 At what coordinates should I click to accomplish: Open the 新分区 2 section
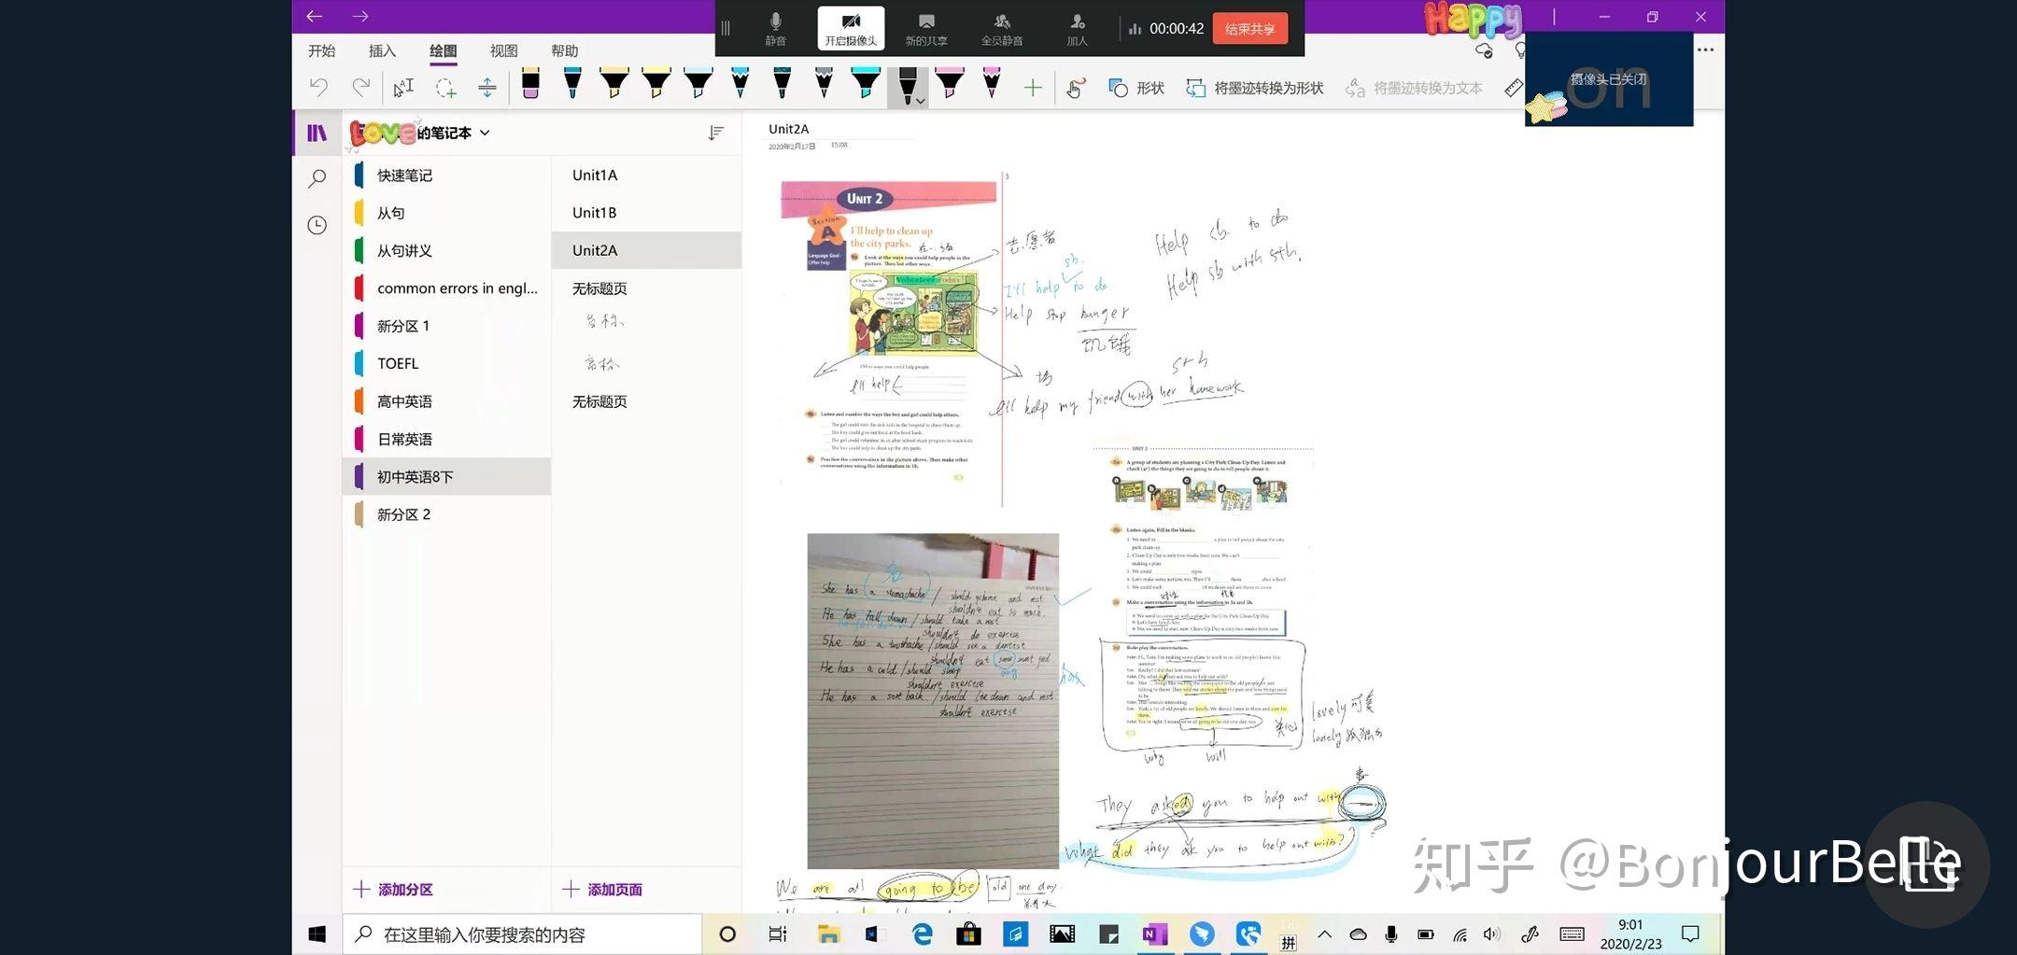click(x=447, y=514)
